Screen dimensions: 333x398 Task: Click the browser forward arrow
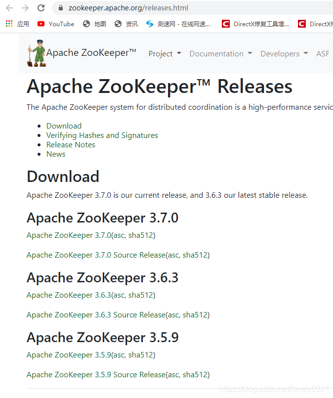(x=25, y=8)
